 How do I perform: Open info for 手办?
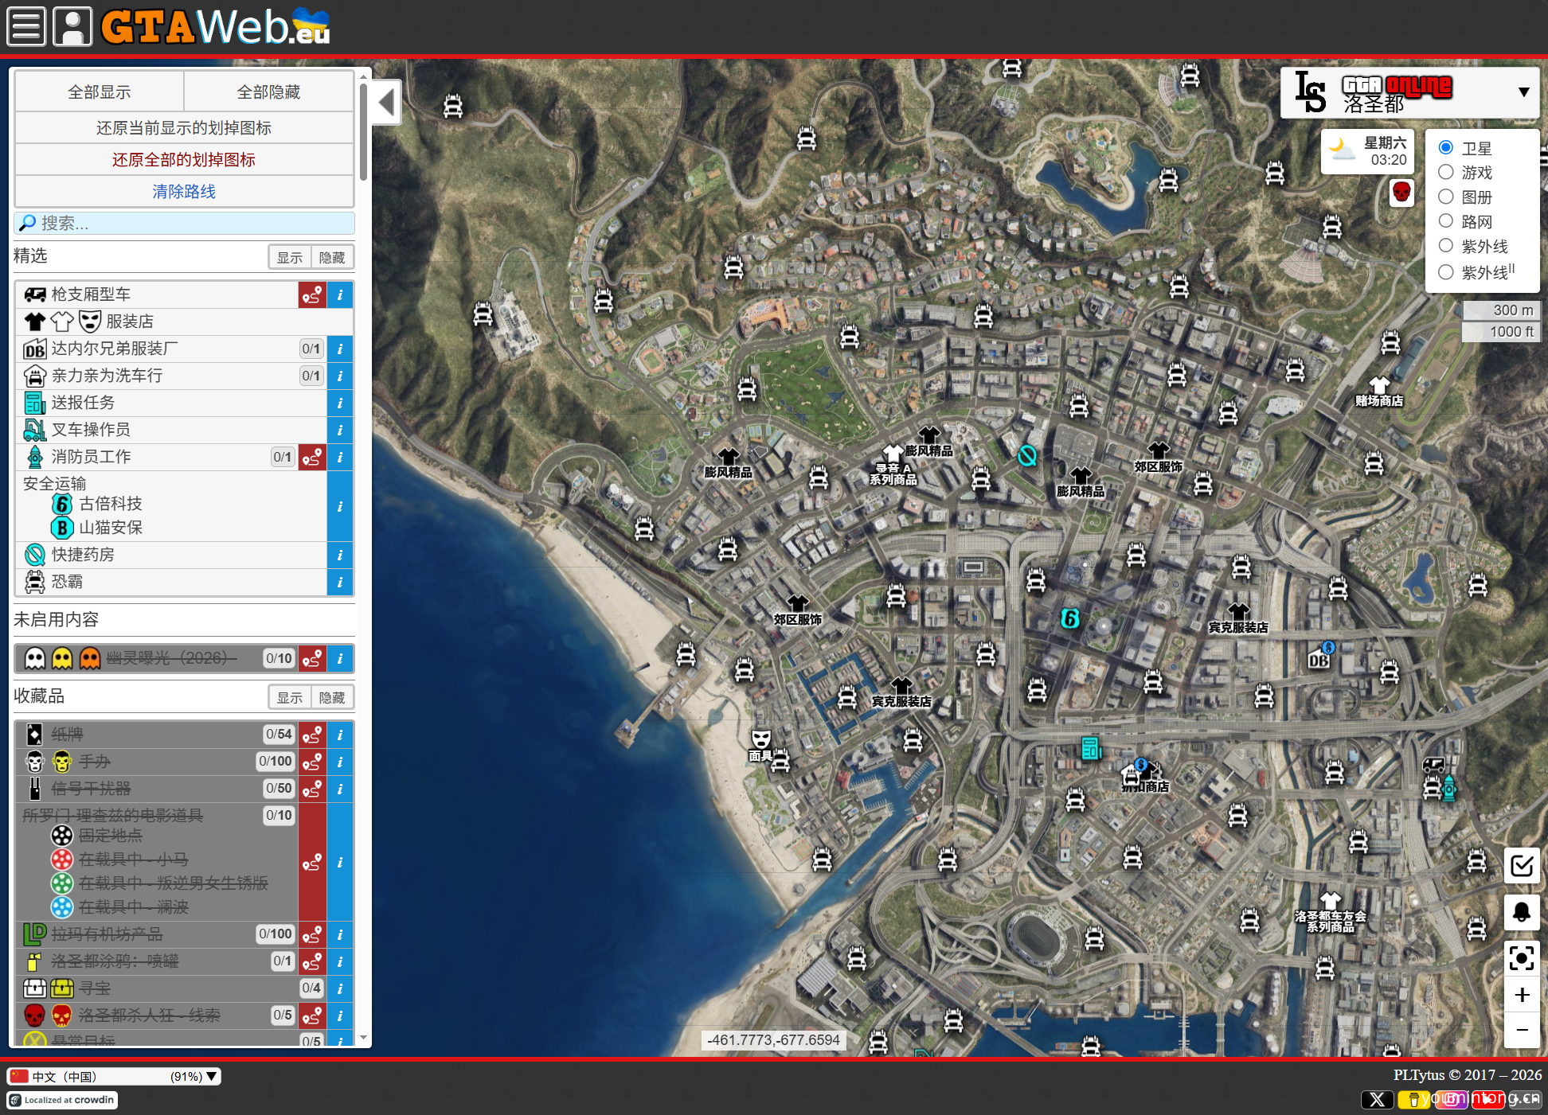[x=340, y=761]
